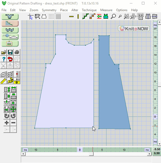Viewport: 161px width, 163px height.
Task: Click the horizontal scrollbar right arrow
Action: (x=149, y=154)
